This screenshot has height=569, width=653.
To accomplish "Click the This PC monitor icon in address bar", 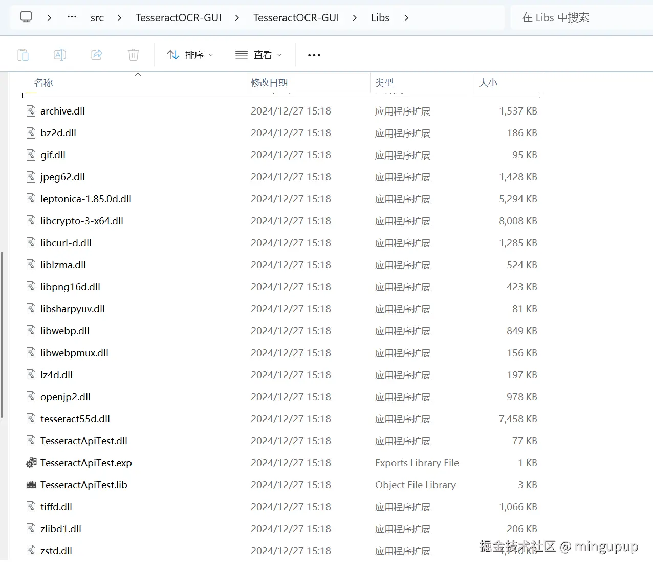I will pos(26,17).
